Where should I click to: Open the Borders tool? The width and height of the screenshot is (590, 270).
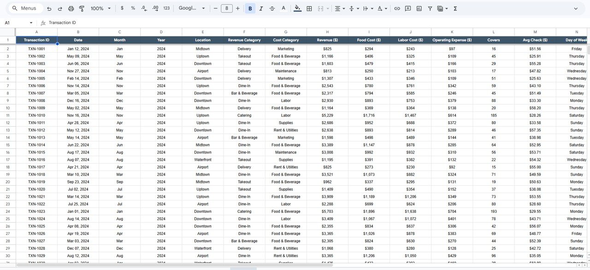pos(308,8)
